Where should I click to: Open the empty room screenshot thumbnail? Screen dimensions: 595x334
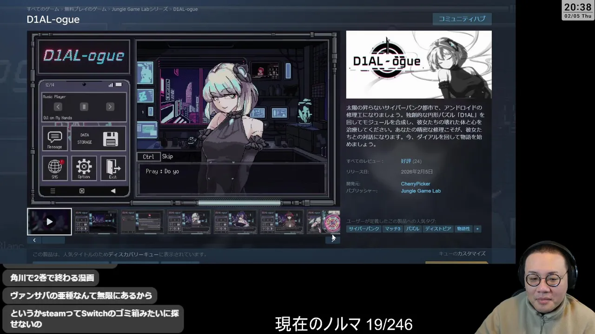(x=96, y=222)
